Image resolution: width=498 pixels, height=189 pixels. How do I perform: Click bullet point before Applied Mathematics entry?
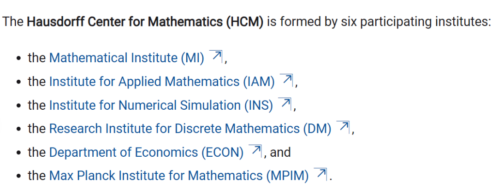tap(18, 83)
